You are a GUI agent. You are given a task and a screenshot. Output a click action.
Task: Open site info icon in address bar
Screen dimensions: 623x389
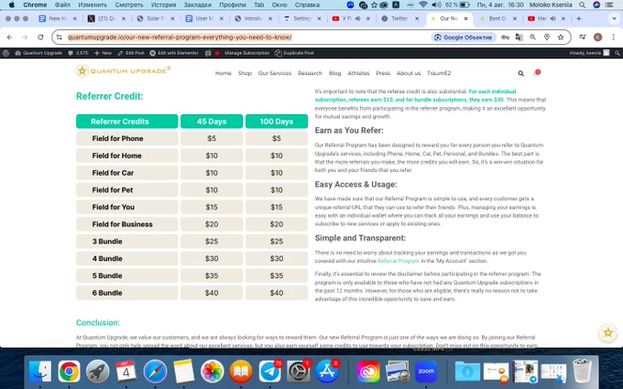tap(60, 37)
